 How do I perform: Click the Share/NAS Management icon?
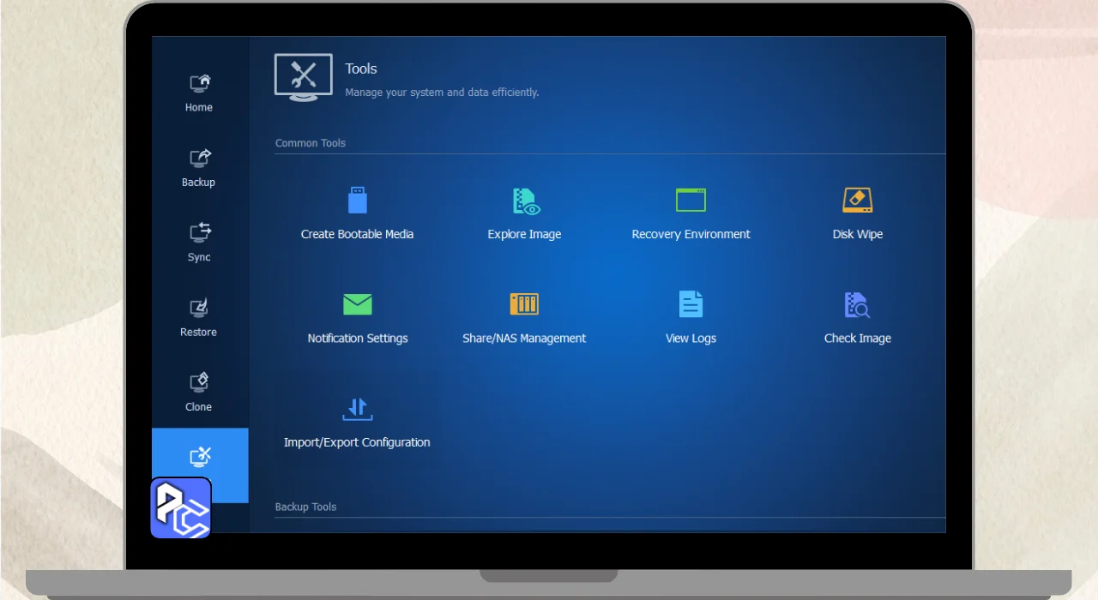tap(524, 303)
